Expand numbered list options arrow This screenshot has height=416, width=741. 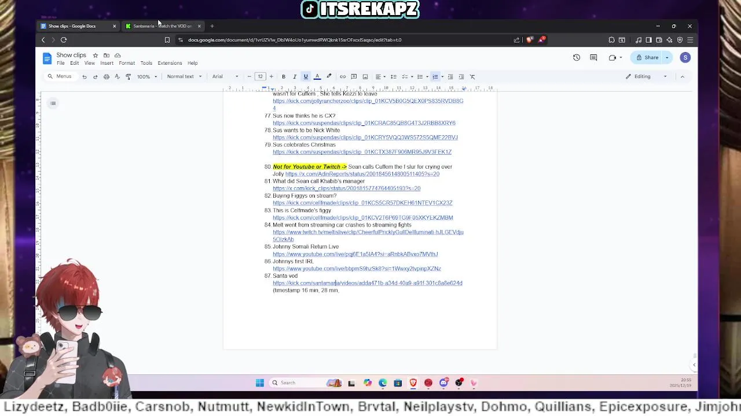pos(442,77)
